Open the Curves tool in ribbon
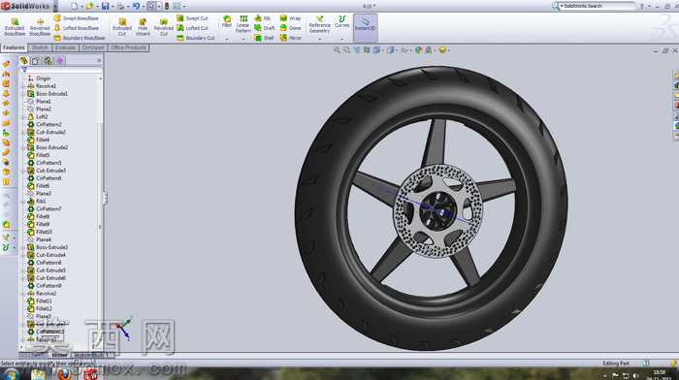This screenshot has height=380, width=679. (341, 21)
